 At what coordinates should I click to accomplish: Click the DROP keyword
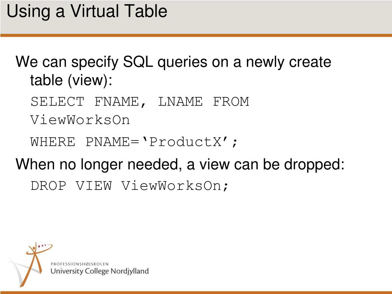(49, 186)
